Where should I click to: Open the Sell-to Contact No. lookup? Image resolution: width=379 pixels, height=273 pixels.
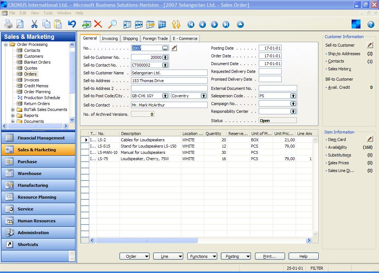165,65
